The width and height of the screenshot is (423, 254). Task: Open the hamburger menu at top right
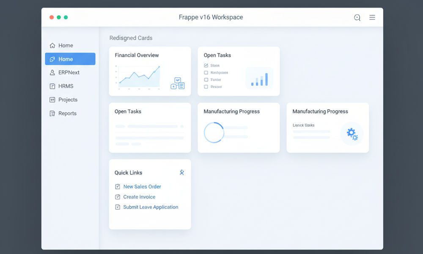click(372, 17)
